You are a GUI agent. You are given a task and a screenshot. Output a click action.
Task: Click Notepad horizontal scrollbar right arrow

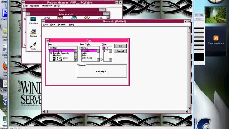pos(186,111)
